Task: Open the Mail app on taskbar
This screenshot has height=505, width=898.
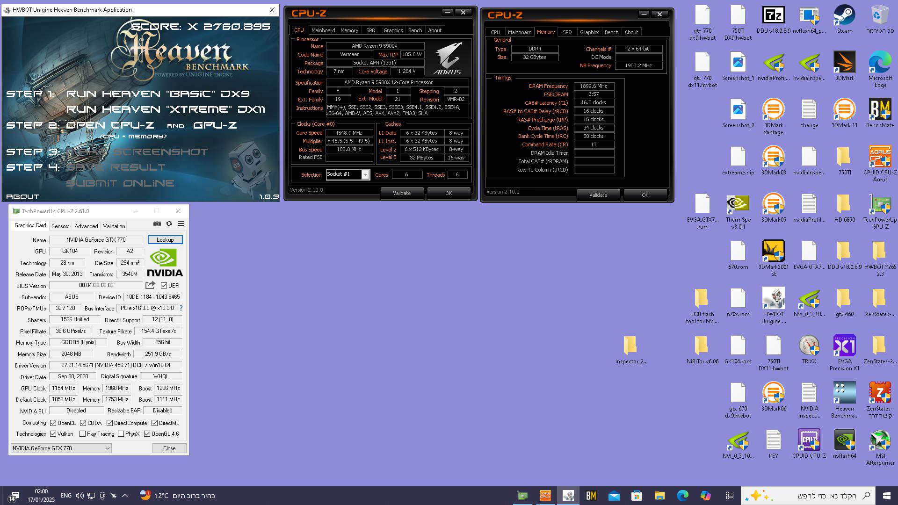Action: coord(614,496)
